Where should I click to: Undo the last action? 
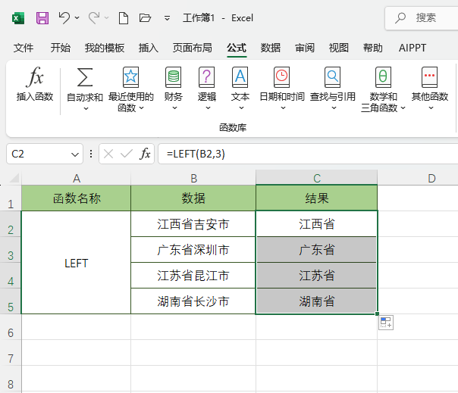64,18
